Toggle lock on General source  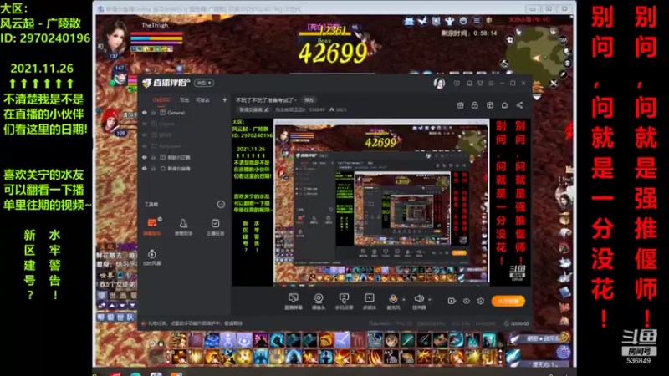point(153,113)
